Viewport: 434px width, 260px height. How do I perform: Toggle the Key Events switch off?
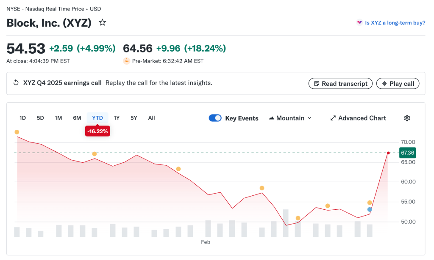tap(215, 118)
